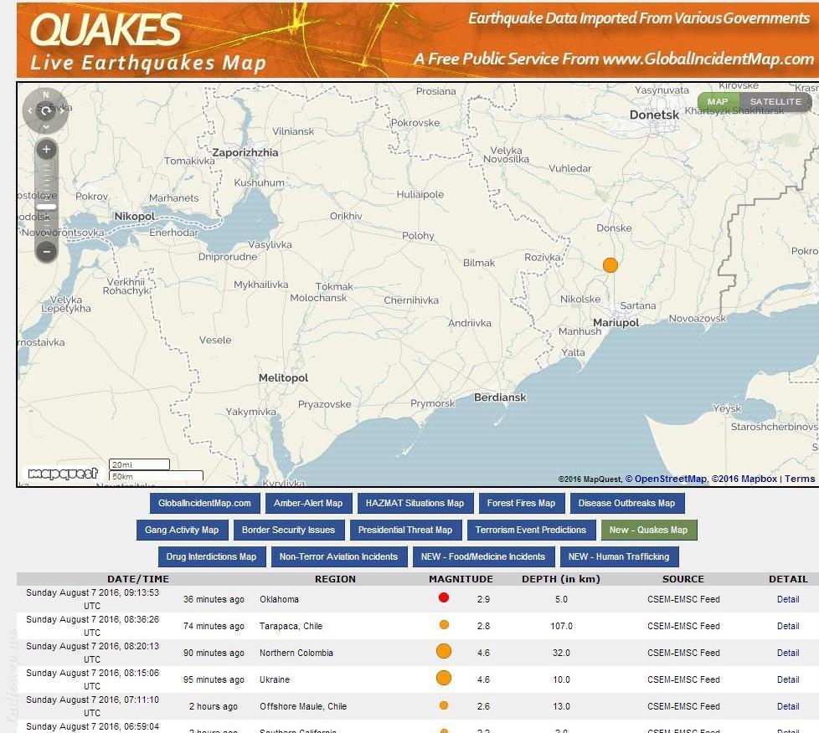Click the Oklahoma region cell
The width and height of the screenshot is (819, 733).
(280, 599)
